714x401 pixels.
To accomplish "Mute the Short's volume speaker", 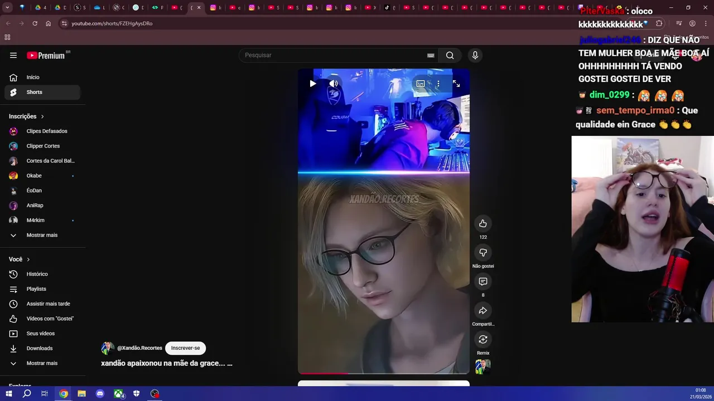I will tap(334, 84).
